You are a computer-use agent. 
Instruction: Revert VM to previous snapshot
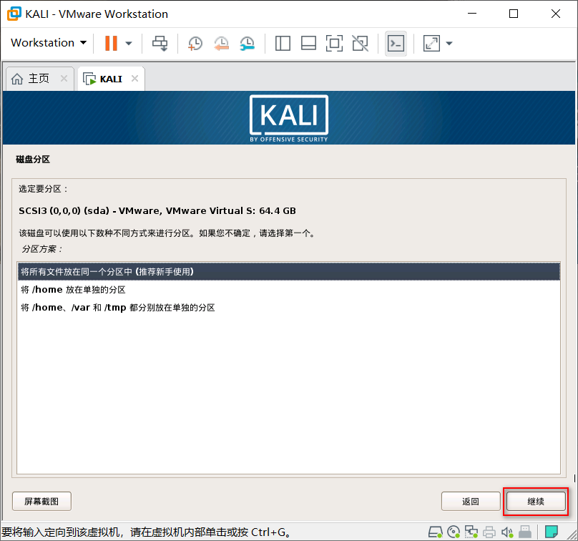(221, 43)
